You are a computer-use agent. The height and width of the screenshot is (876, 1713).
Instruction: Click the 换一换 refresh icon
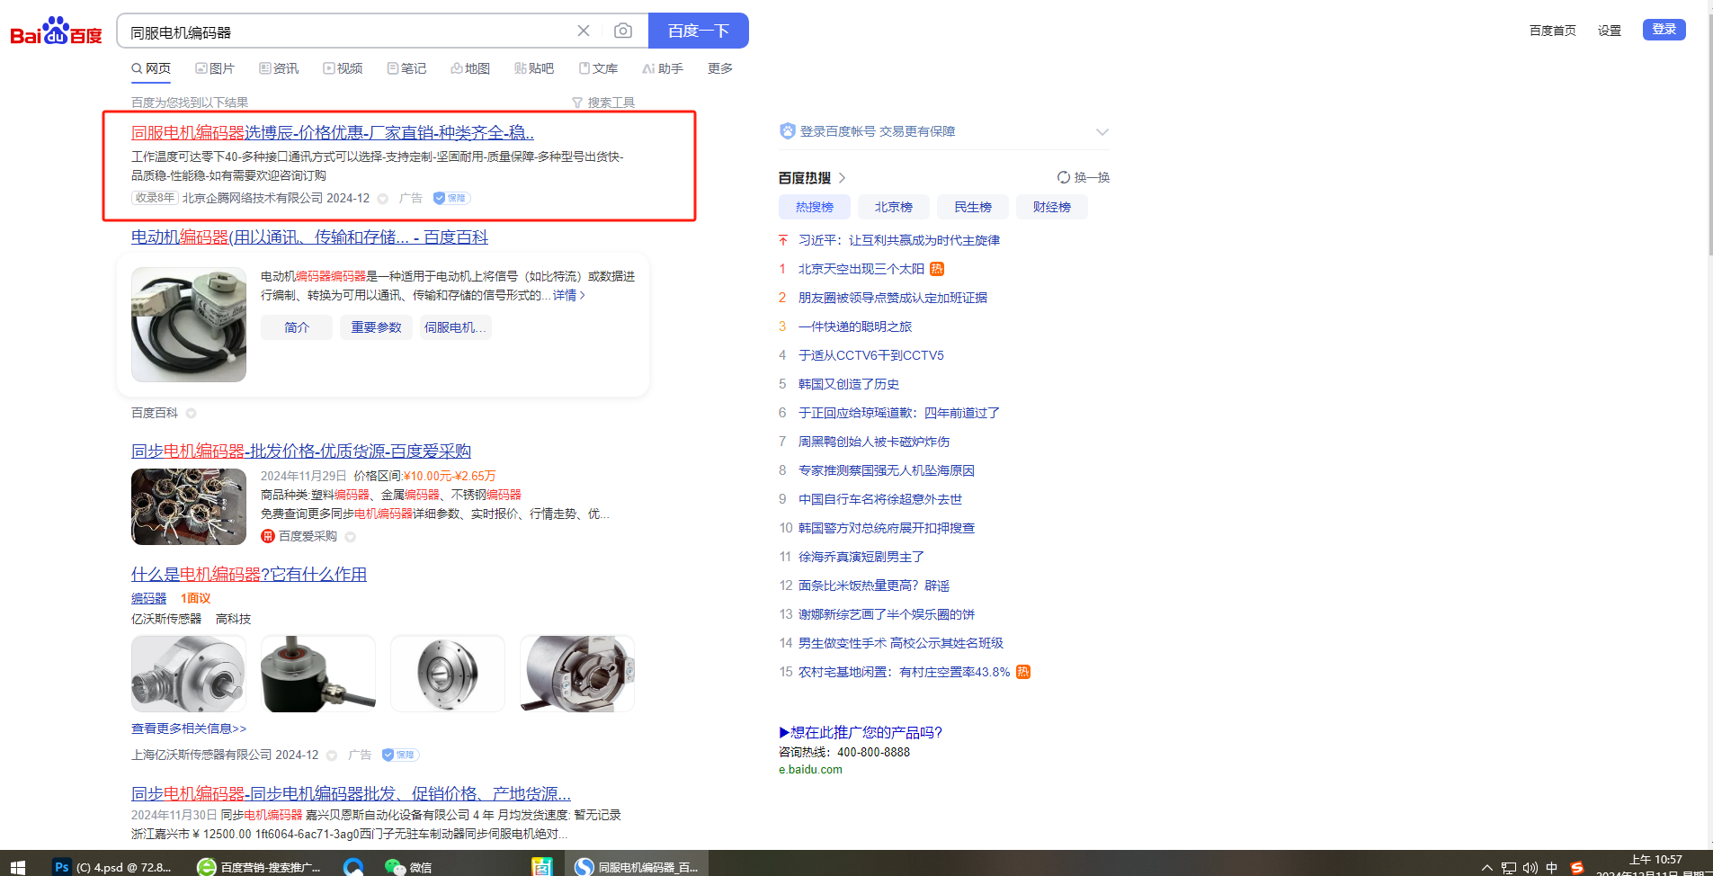click(x=1064, y=177)
